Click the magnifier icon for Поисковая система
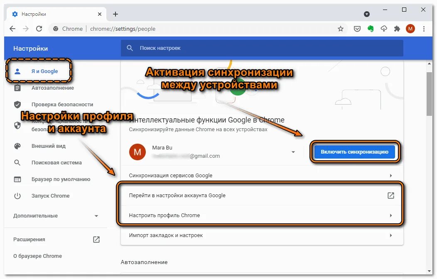The image size is (437, 279). coord(17,163)
